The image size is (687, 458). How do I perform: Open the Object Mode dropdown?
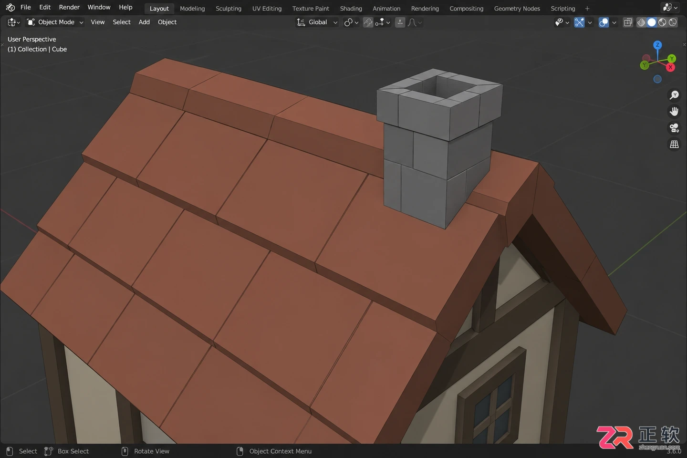point(55,22)
